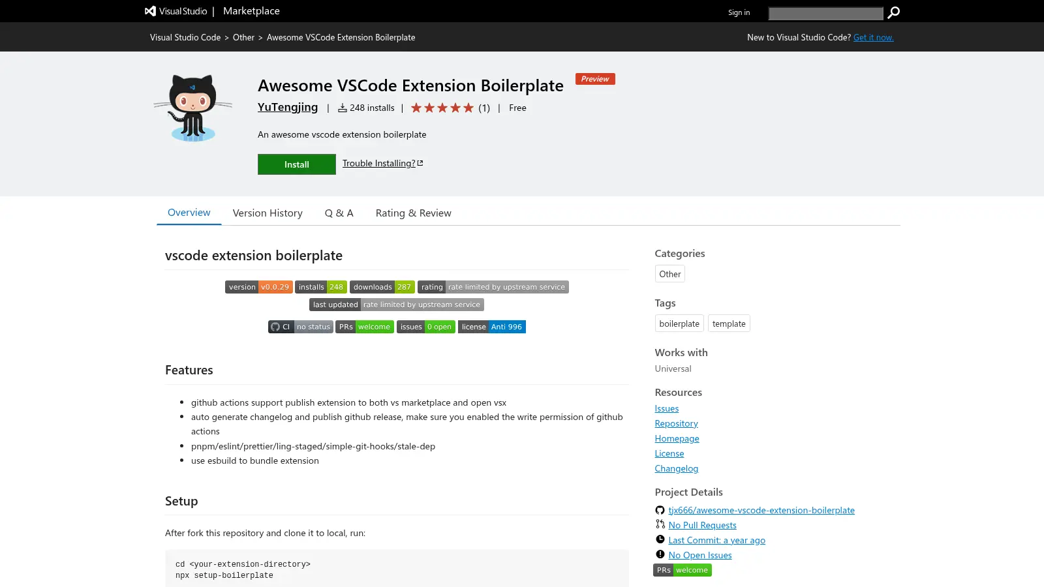
Task: Click the downloads 287 badge
Action: point(382,287)
